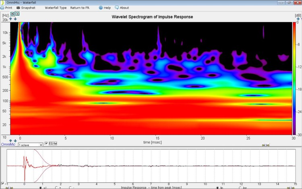Screen dimensions: 302x189
Task: Open the Waterfall Type menu
Action: [x=56, y=8]
